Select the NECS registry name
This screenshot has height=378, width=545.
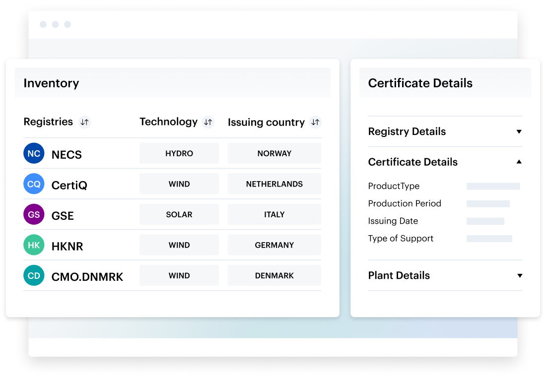pos(67,155)
